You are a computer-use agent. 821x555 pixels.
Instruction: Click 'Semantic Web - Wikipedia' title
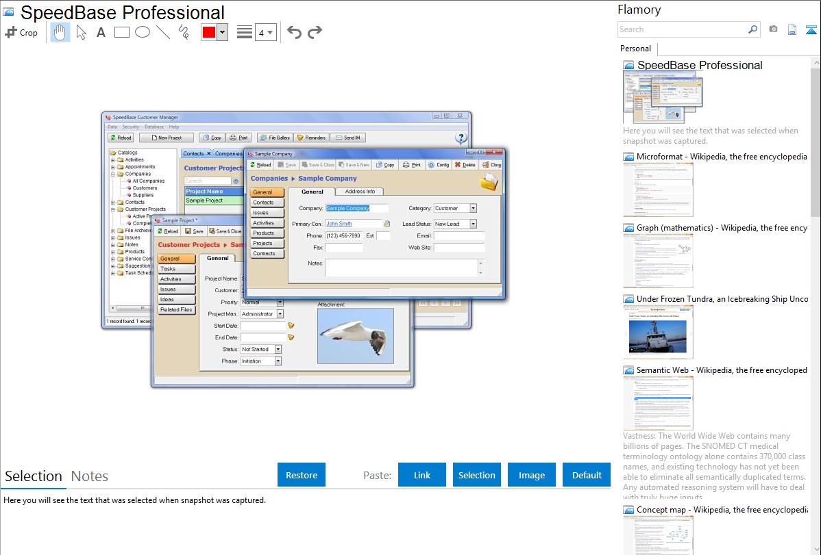(722, 370)
